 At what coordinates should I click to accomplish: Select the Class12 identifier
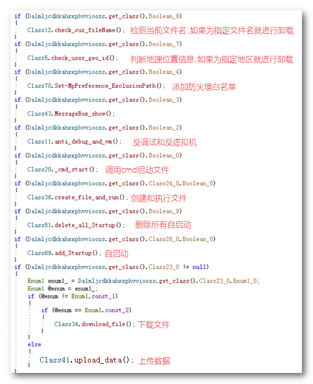(39, 30)
